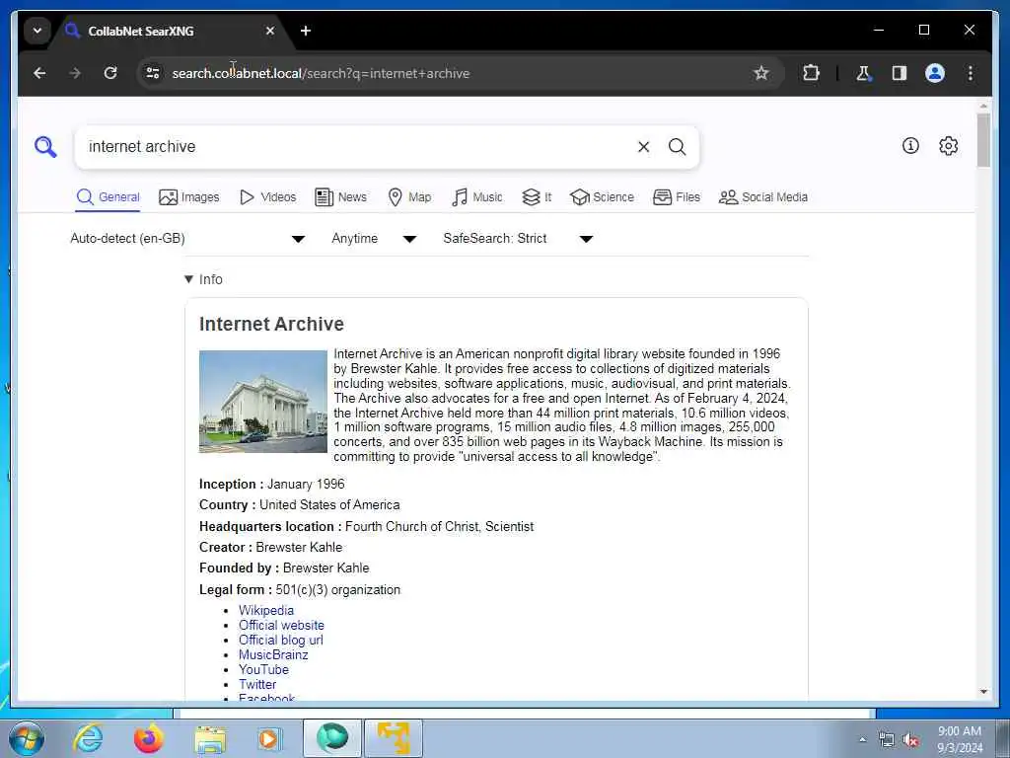Click the network tray icon
This screenshot has width=1010, height=758.
(887, 740)
